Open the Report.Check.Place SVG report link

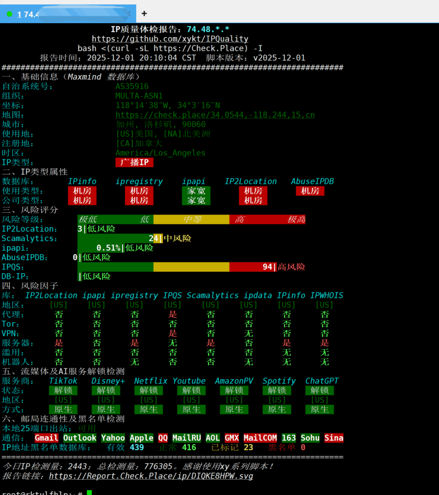pos(151,476)
